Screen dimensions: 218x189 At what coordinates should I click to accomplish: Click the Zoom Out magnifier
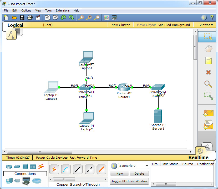coord(97,18)
